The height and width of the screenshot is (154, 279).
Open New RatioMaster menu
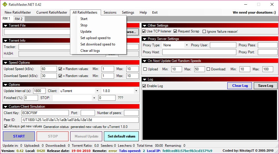[x=18, y=12]
